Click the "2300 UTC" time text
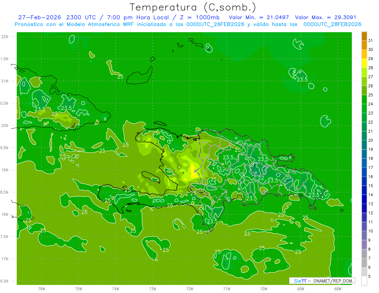379x293 pixels. [82, 17]
